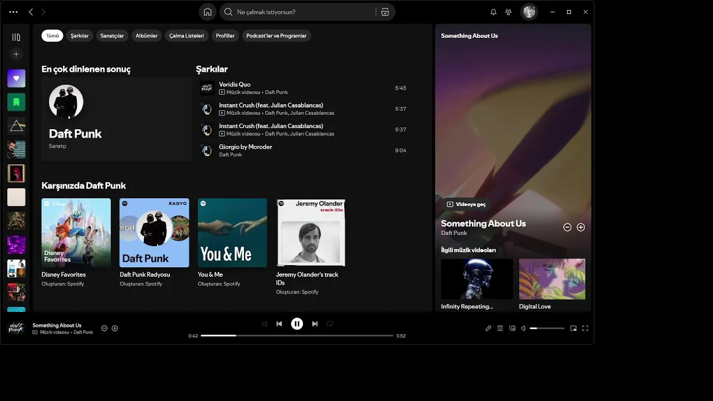Select the Çalma Listeleri filter chip
Viewport: 713px width, 401px height.
click(x=187, y=36)
